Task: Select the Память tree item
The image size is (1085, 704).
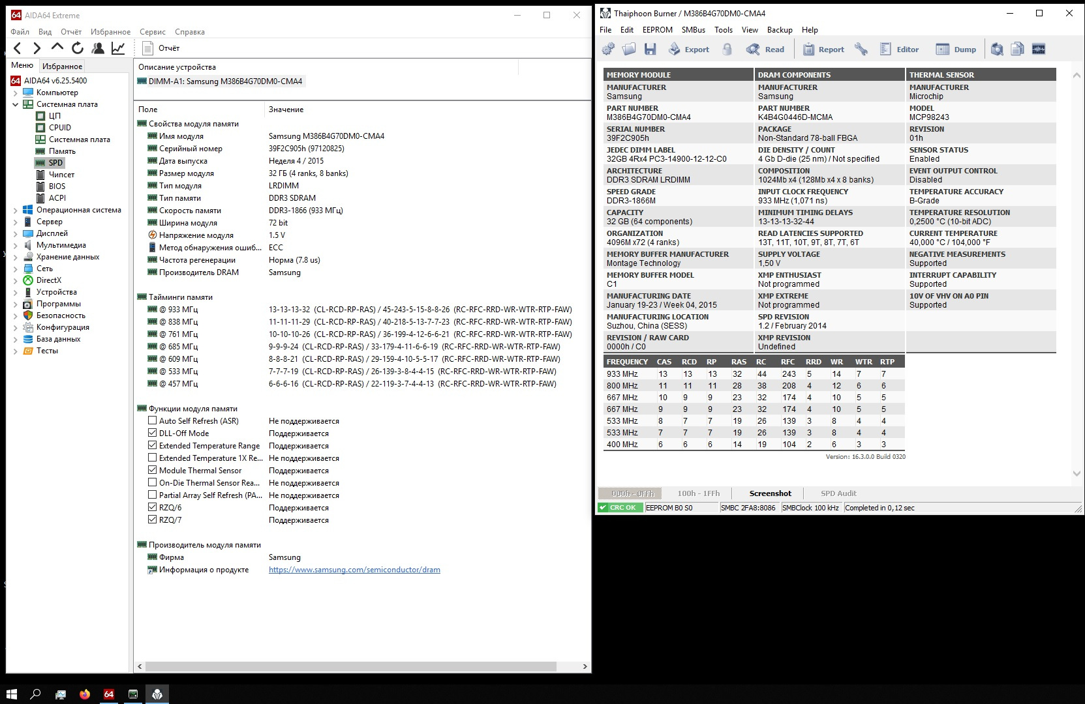Action: tap(62, 151)
